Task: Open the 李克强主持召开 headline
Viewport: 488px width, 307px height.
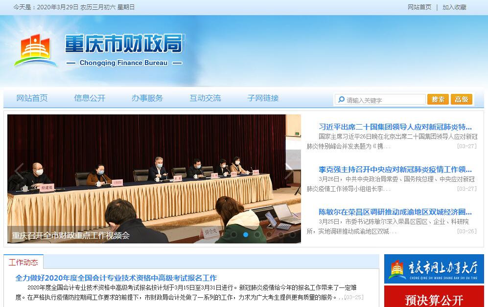Action: coord(395,169)
